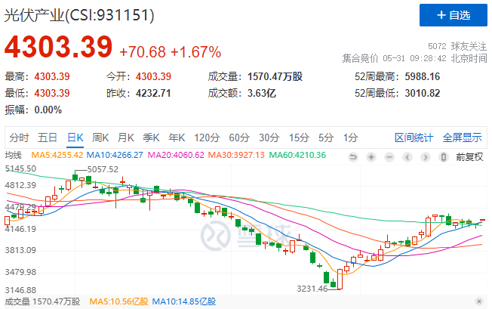Select the 周K tab

click(x=100, y=138)
